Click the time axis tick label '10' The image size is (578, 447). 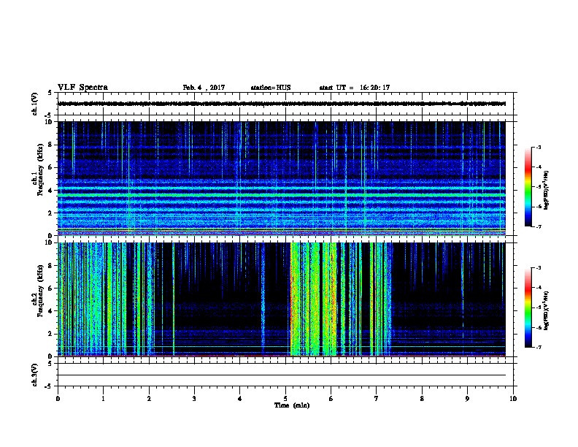tap(513, 398)
